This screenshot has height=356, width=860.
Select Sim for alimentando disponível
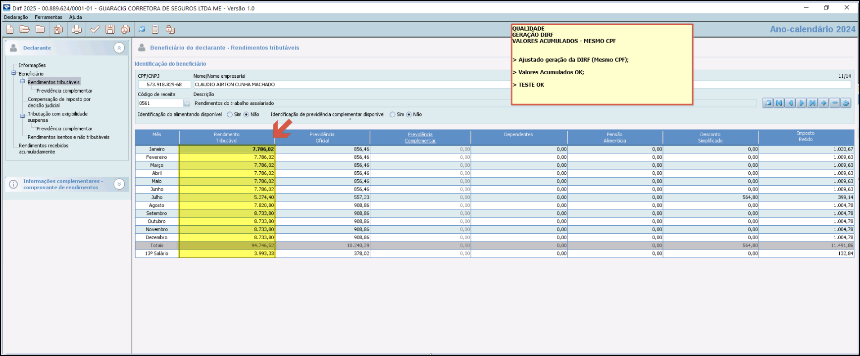point(230,114)
